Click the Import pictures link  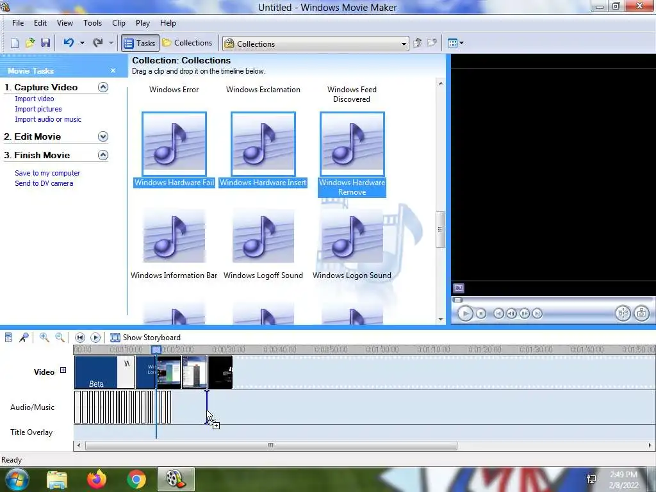coord(38,109)
